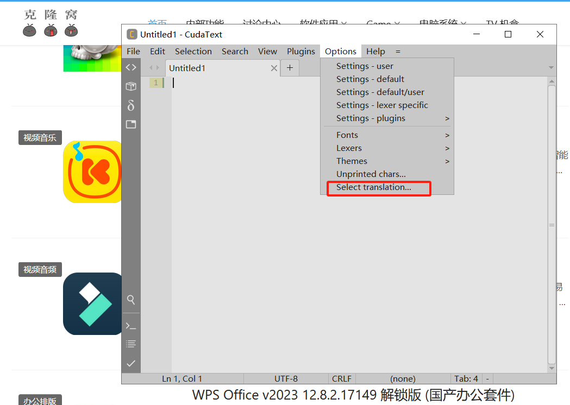Screen dimensions: 570x405
Task: Click the 克隆窝 site logo text
Action: pyautogui.click(x=51, y=15)
